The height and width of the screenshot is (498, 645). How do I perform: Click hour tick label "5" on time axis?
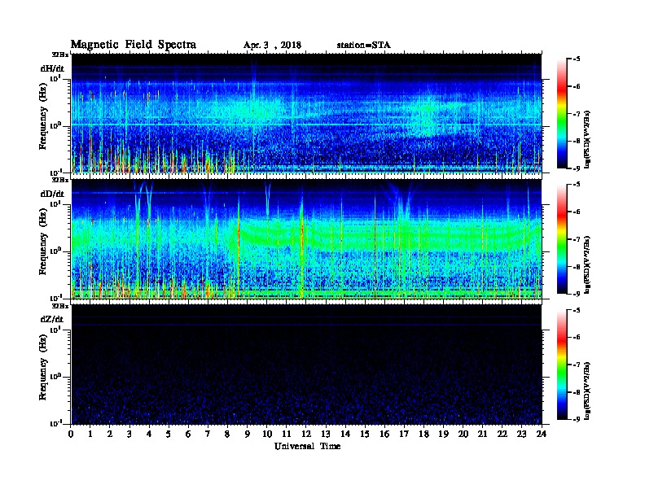coord(169,435)
